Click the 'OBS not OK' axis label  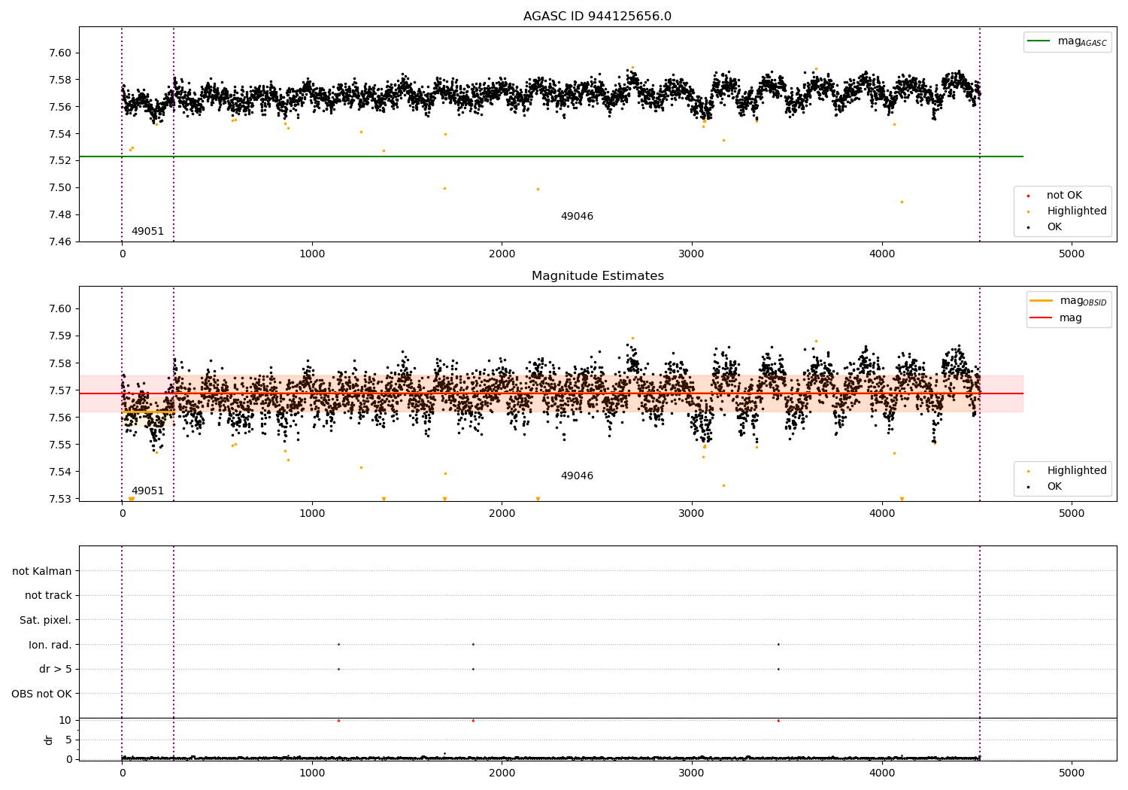(x=42, y=694)
